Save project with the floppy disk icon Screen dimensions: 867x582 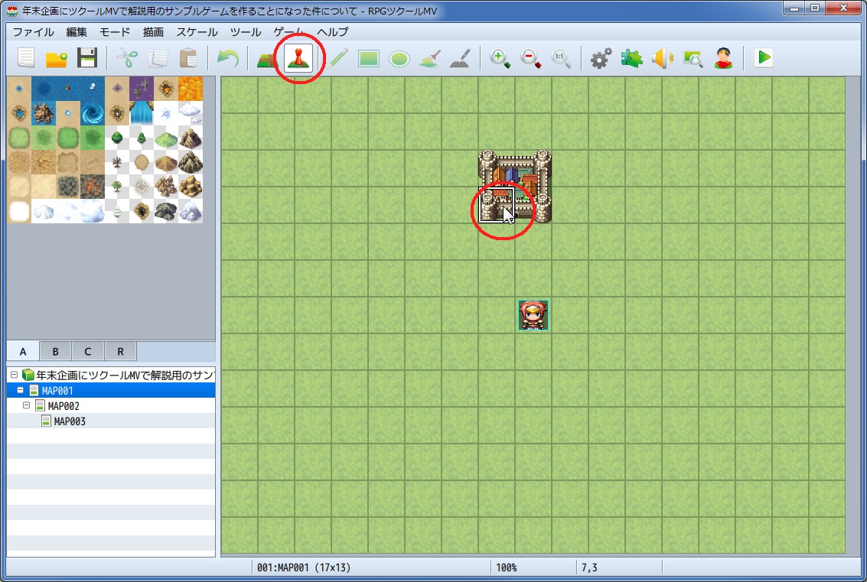click(86, 57)
